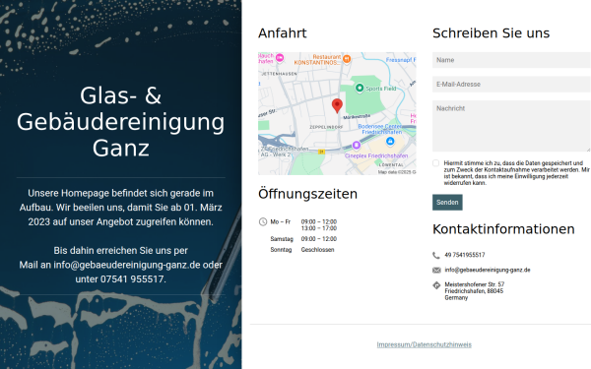Click the phone number 07541 955517 in the banner
The image size is (591, 369).
pos(132,279)
